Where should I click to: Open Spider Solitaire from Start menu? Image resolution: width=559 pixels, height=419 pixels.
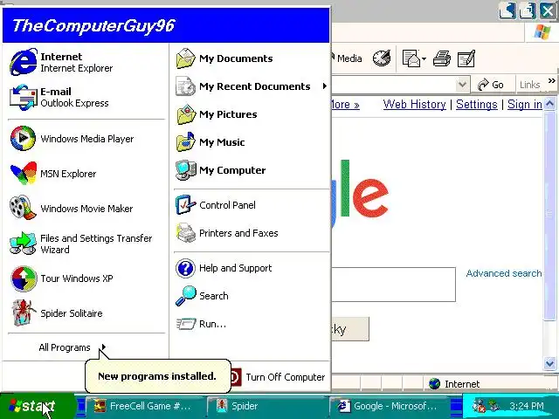[x=86, y=313]
